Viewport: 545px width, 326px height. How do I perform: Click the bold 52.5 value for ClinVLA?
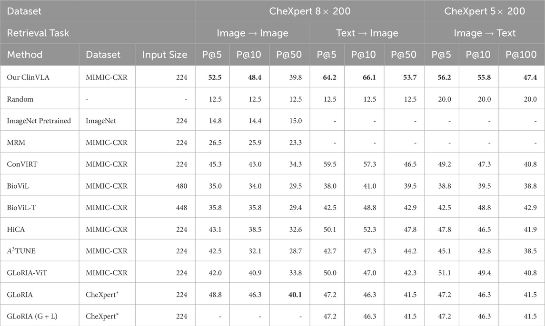coord(212,77)
